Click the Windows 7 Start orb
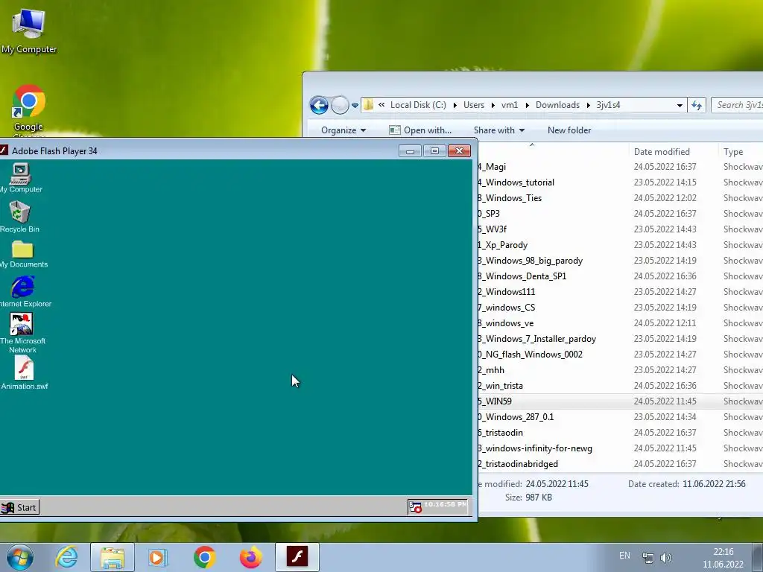Viewport: 763px width, 572px height. 19,557
